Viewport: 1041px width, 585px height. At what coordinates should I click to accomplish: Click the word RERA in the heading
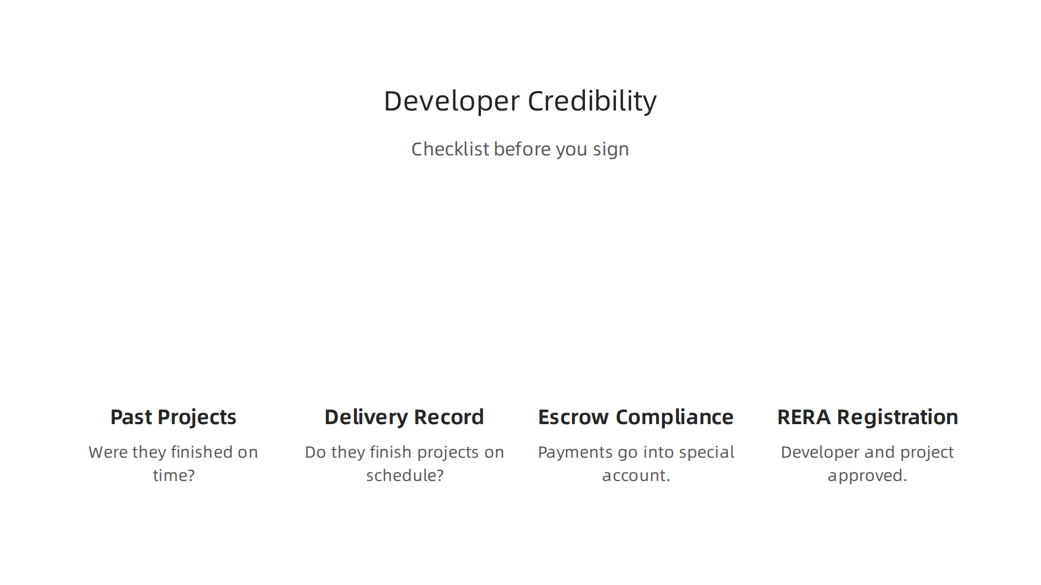(x=804, y=417)
